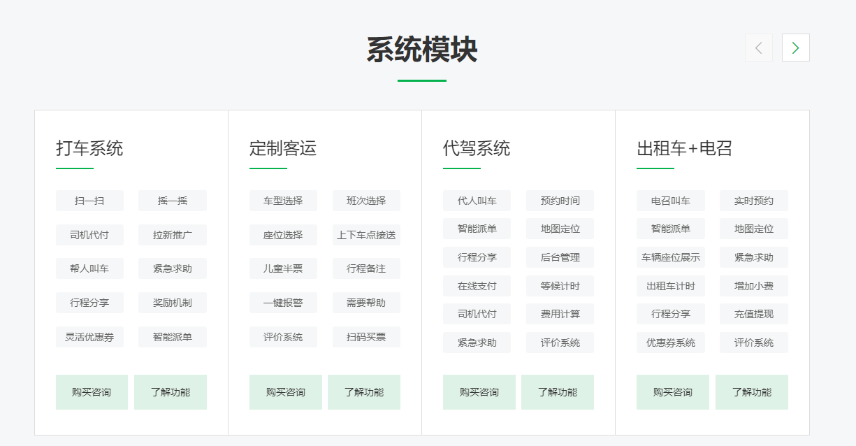Click the 扫码买票 feature tag
Screen dimensions: 856x446
[x=367, y=336]
